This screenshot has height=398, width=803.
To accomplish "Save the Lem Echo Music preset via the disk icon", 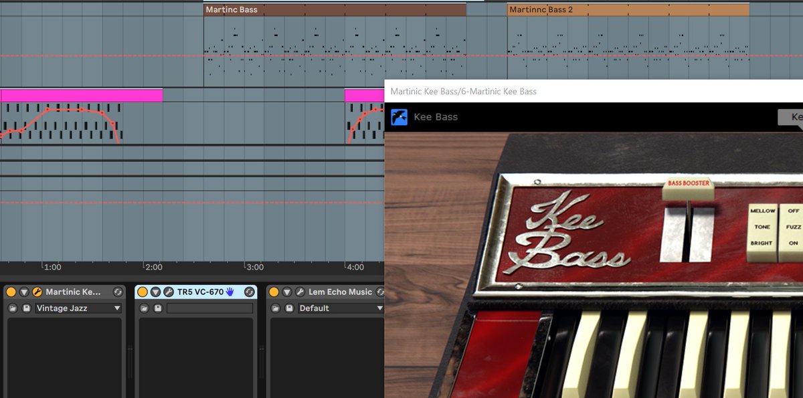I will [289, 308].
